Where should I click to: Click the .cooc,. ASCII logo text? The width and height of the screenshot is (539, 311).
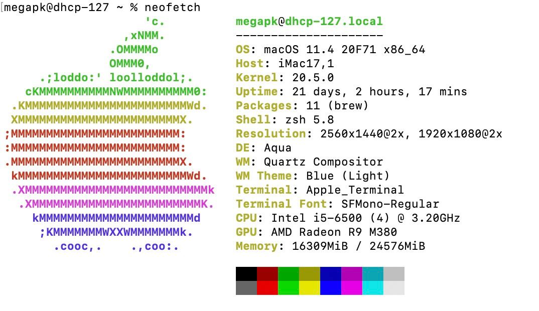(x=77, y=246)
